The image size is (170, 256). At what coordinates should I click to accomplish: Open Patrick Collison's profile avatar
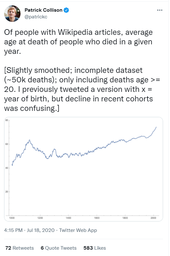[x=12, y=14]
